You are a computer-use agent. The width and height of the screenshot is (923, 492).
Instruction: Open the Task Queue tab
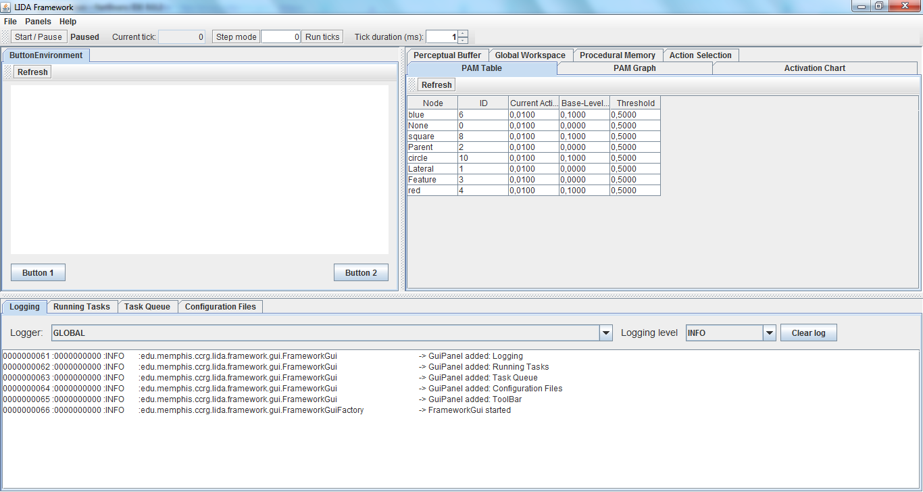[x=147, y=307]
